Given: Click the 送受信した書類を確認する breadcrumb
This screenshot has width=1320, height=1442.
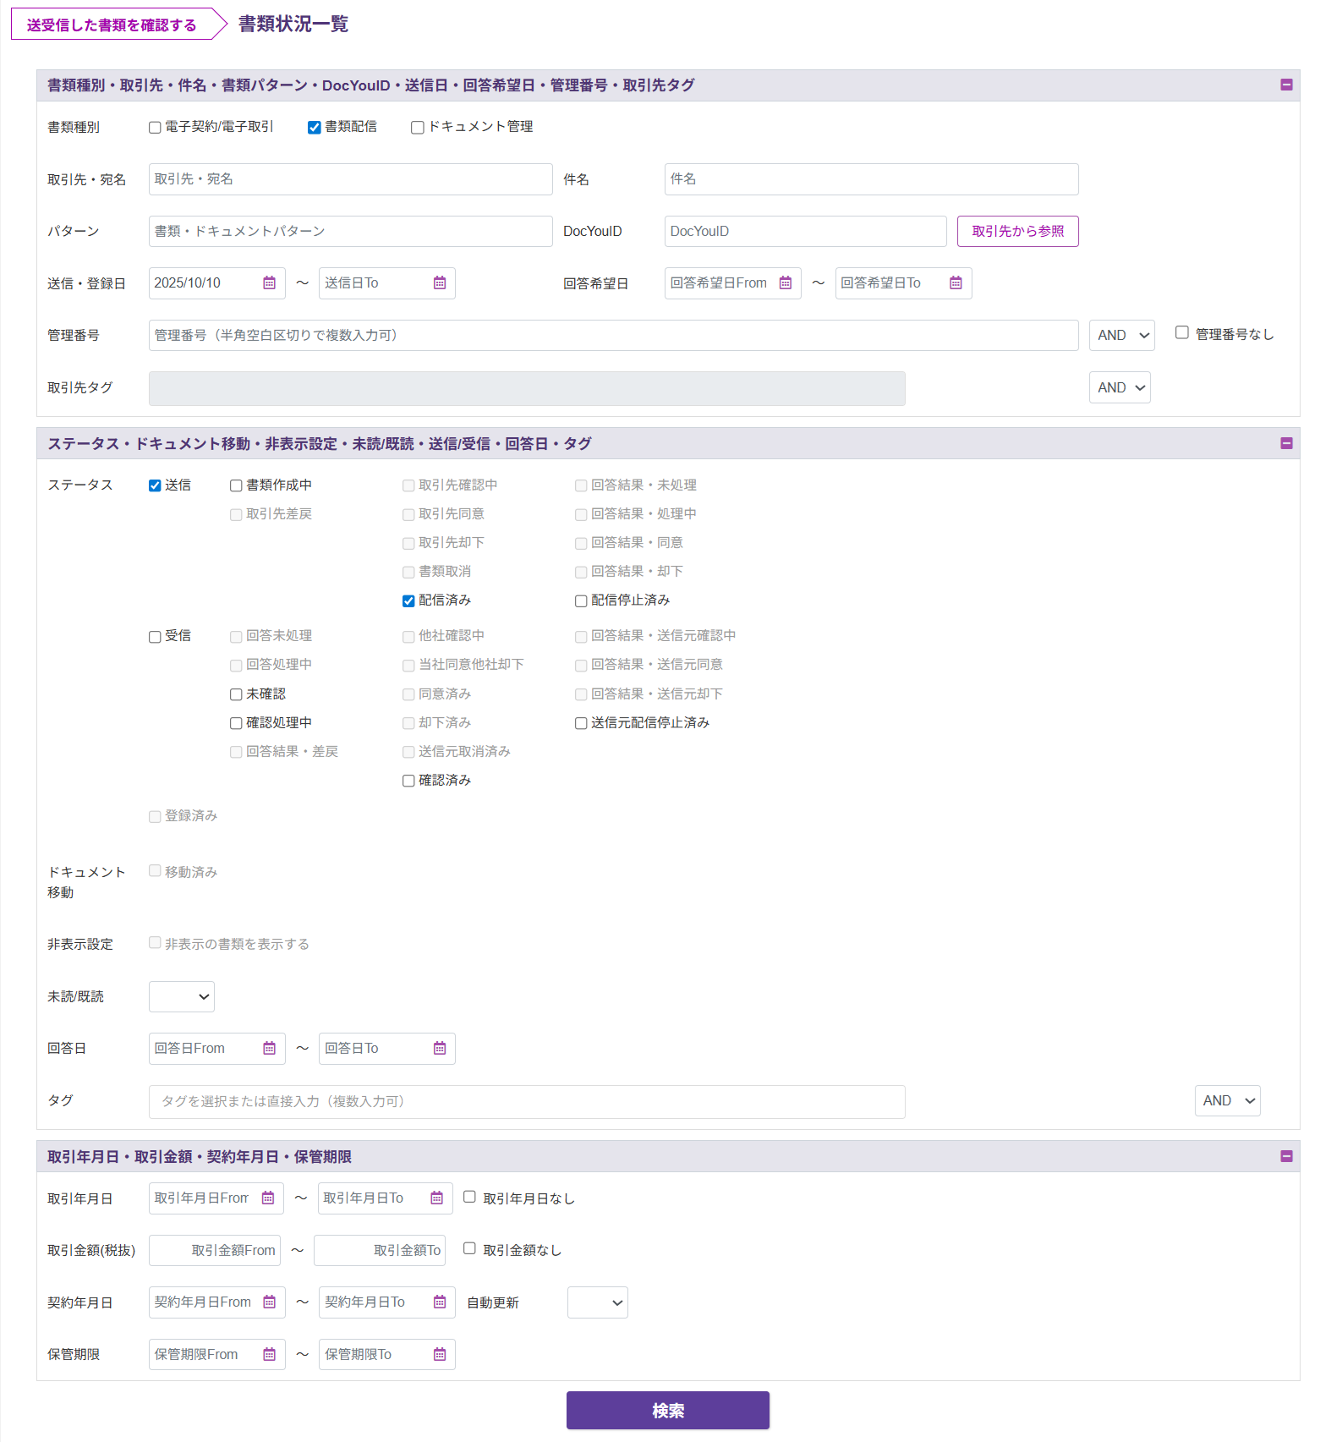Looking at the screenshot, I should (112, 25).
